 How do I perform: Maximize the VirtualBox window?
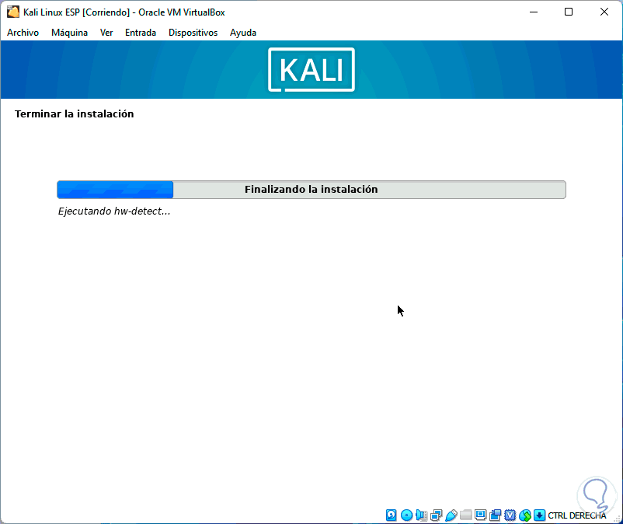pyautogui.click(x=569, y=12)
